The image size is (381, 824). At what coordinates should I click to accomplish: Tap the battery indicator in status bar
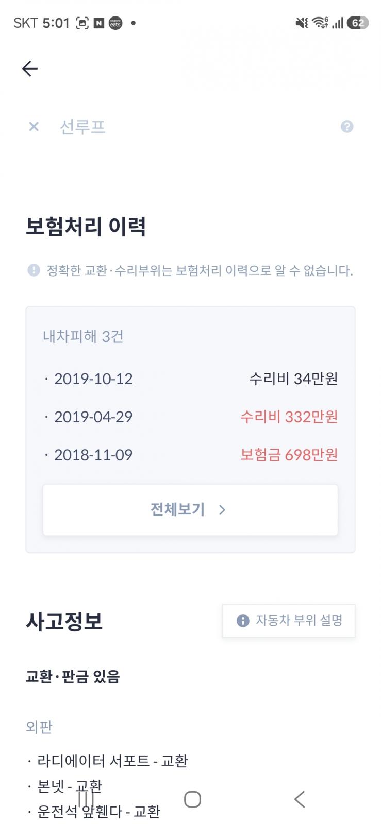click(x=358, y=23)
